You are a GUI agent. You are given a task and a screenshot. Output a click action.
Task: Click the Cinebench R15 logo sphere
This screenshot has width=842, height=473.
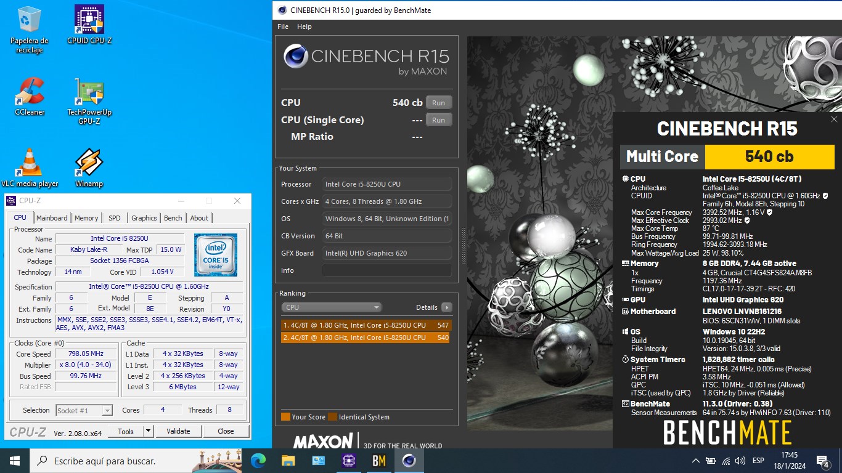(296, 56)
